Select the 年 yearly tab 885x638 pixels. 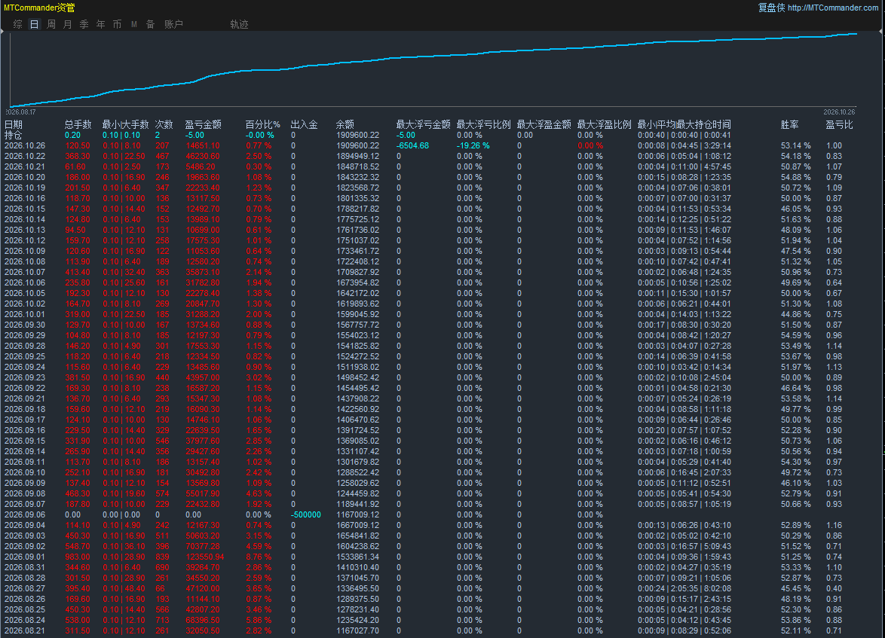click(x=100, y=24)
